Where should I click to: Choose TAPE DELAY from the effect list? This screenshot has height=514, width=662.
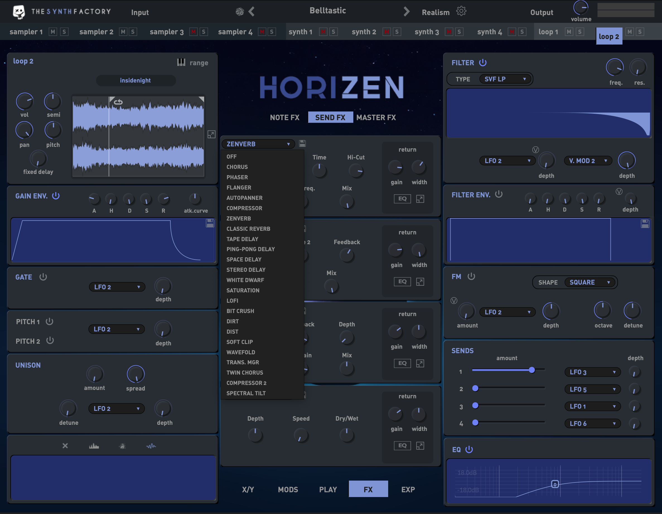(x=242, y=239)
